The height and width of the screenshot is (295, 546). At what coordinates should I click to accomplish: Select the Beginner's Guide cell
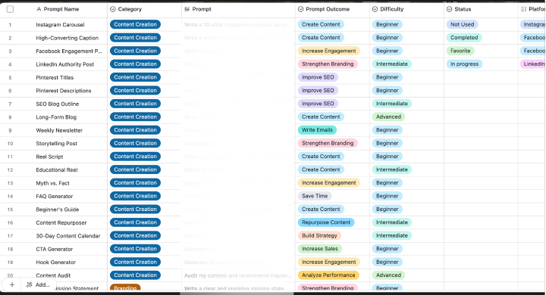click(x=58, y=210)
